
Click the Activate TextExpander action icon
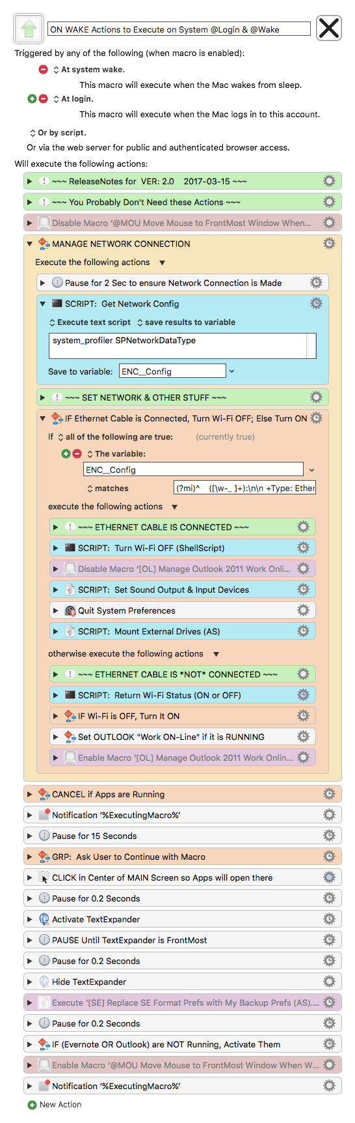[44, 919]
